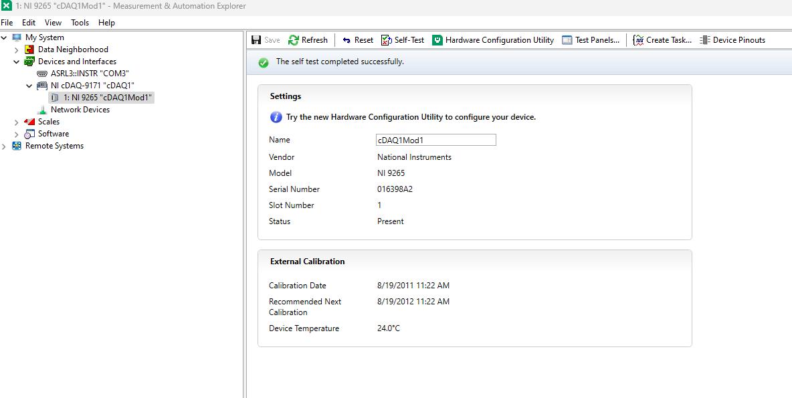Viewport: 792px width, 398px height.
Task: Click the Devices and Interfaces board icon
Action: 30,62
